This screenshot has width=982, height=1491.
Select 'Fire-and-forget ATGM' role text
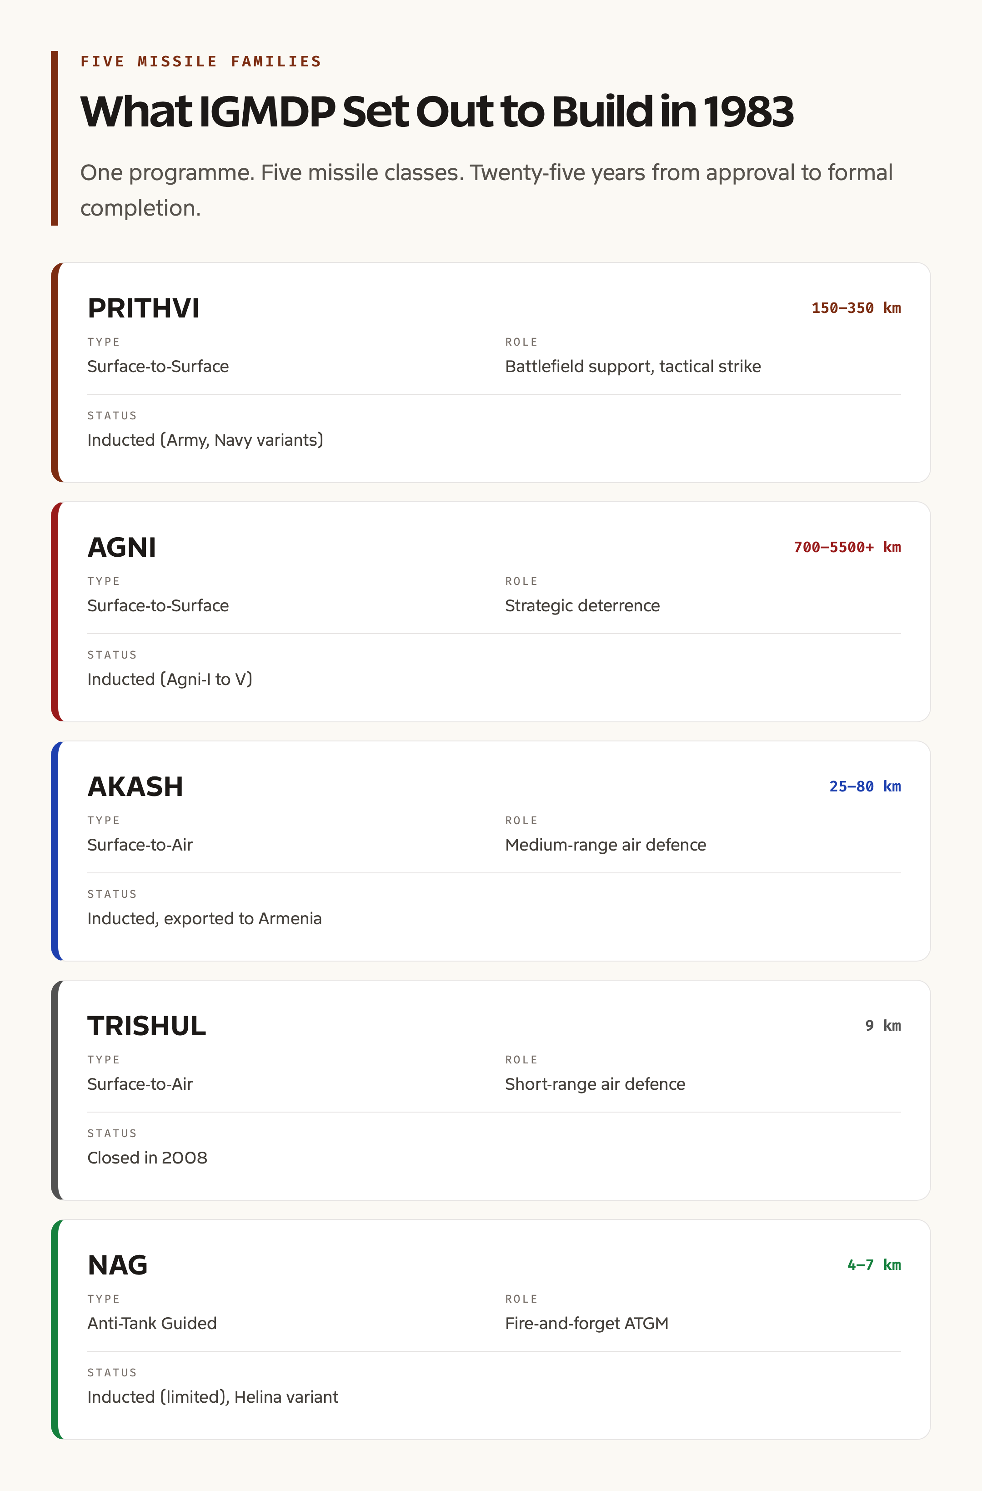[x=587, y=1324]
